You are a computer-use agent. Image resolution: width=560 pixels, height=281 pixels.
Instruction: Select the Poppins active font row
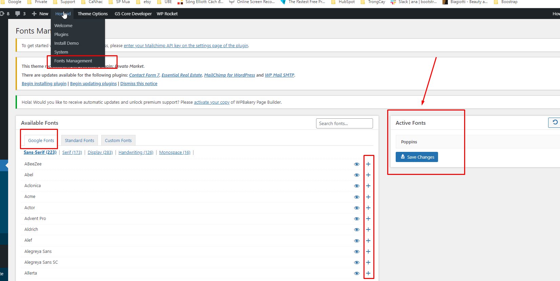coord(478,142)
